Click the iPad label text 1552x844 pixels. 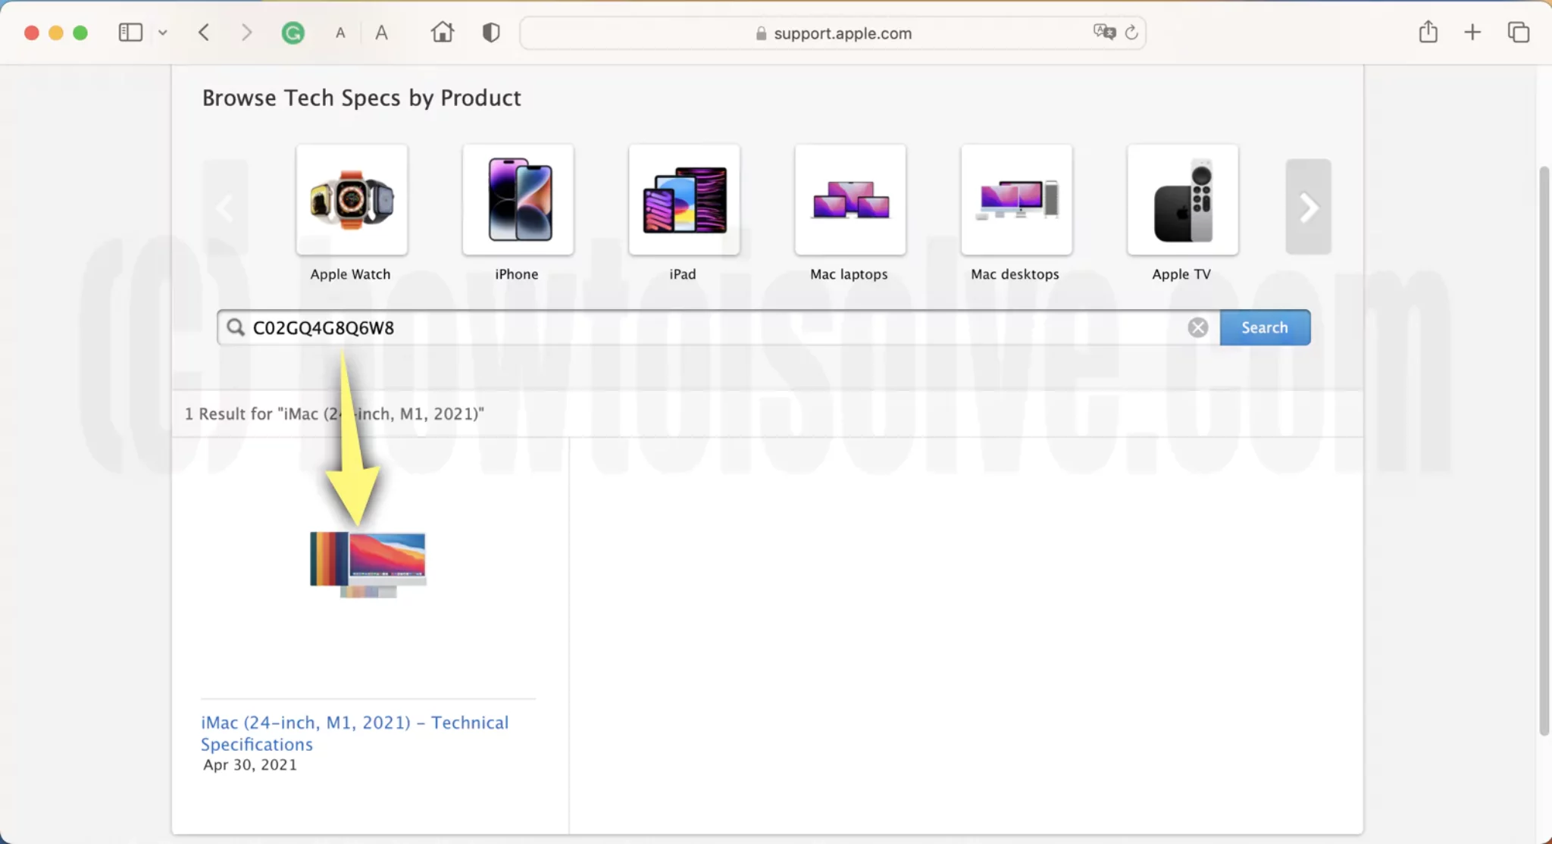coord(683,274)
